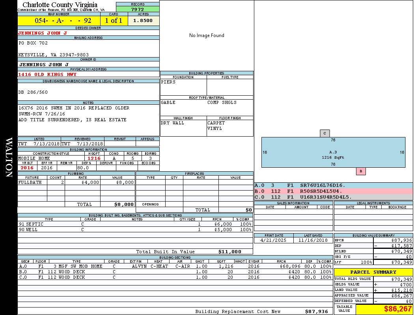The height and width of the screenshot is (315, 414).
Task: Click the red taxable value $86,267
Action: tap(398, 309)
